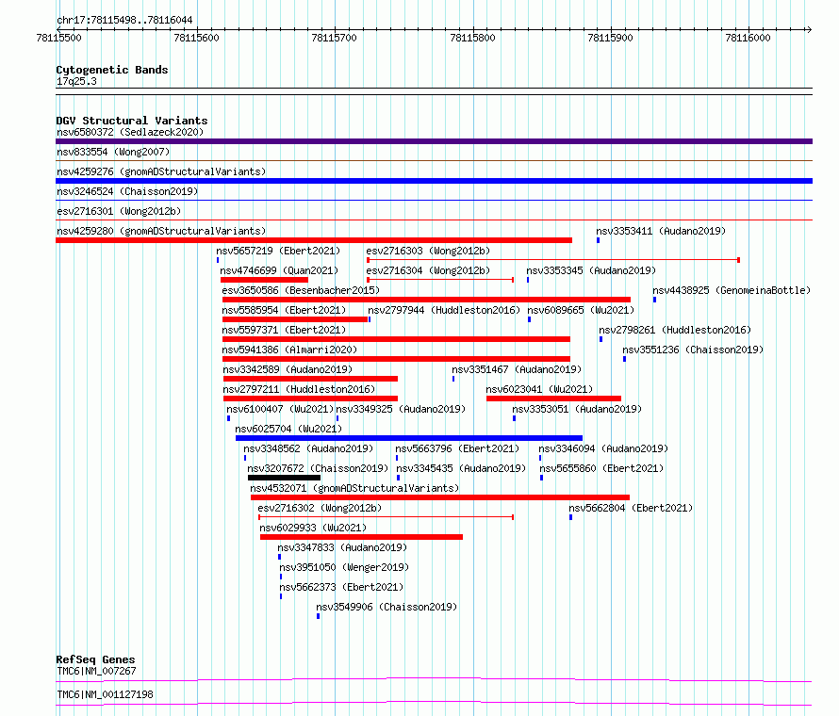Image resolution: width=839 pixels, height=716 pixels.
Task: Select the nsv3353411 (Audano2019) label
Action: 661,231
